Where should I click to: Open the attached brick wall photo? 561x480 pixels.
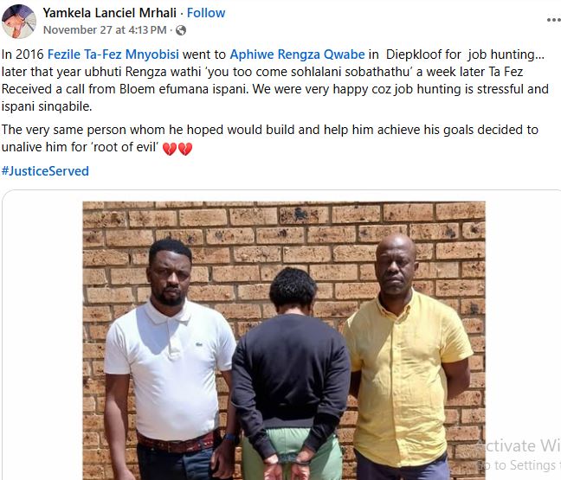coord(284,341)
